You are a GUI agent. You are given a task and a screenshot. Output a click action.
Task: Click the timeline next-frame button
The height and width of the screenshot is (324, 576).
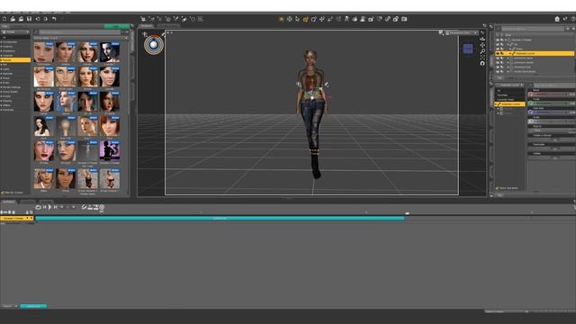[56, 207]
